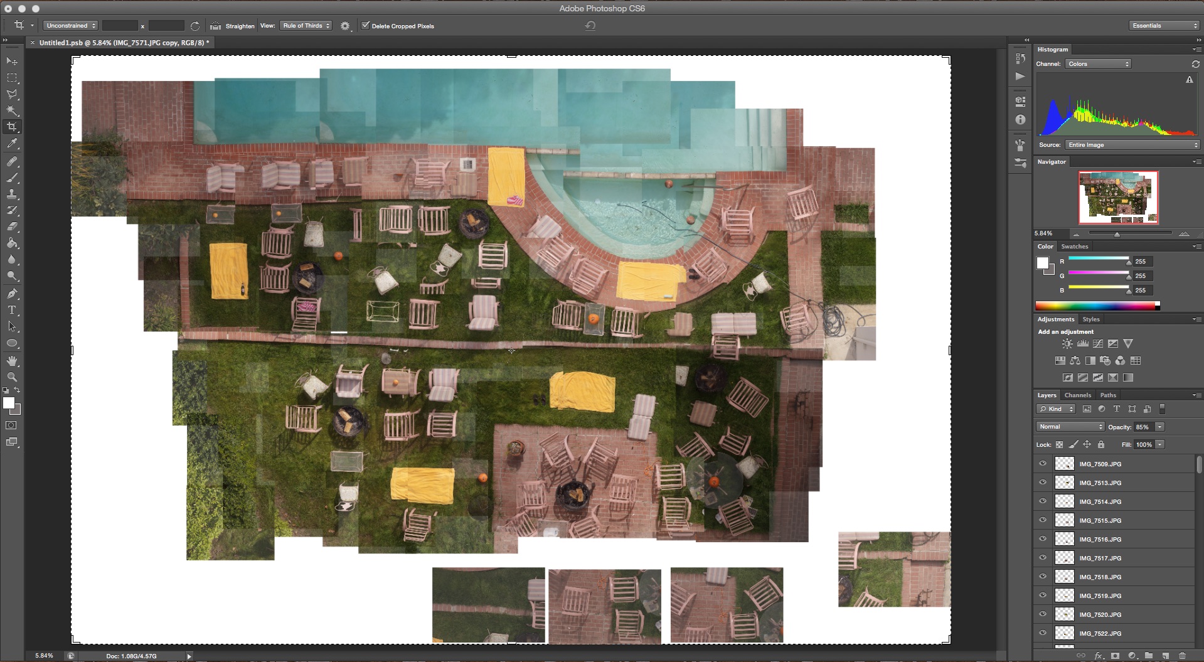Toggle visibility of IMG_7516.JPG layer

1043,539
